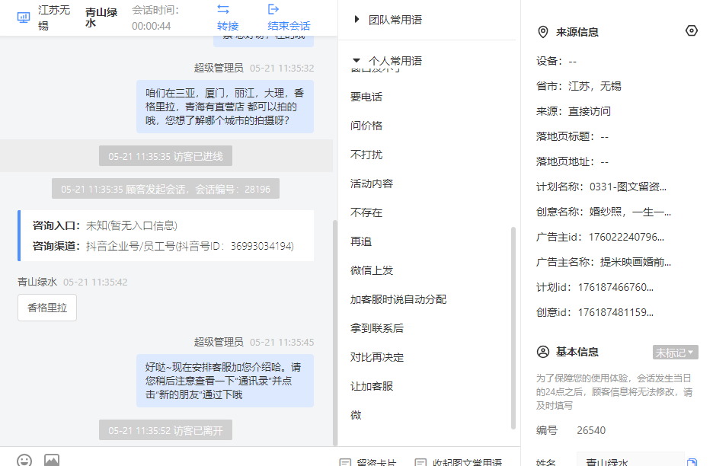The image size is (713, 466).
Task: Click the person icon beside 基本信息
Action: [x=543, y=352]
